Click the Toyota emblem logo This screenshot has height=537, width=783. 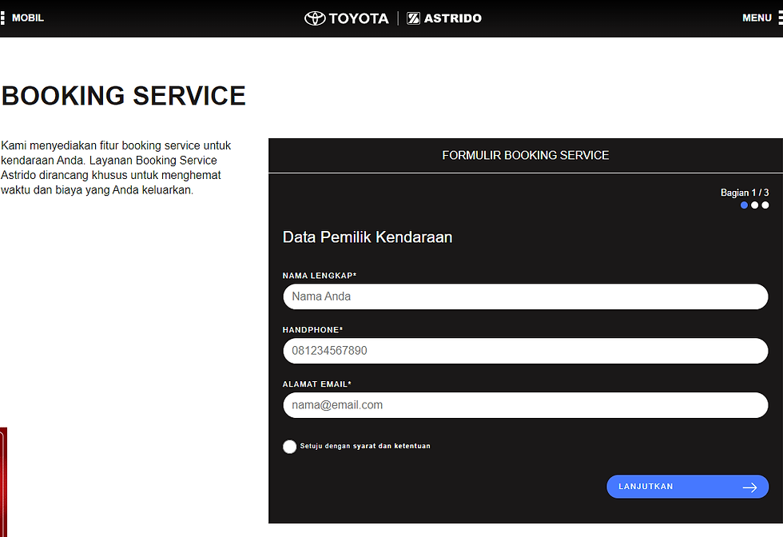click(315, 18)
